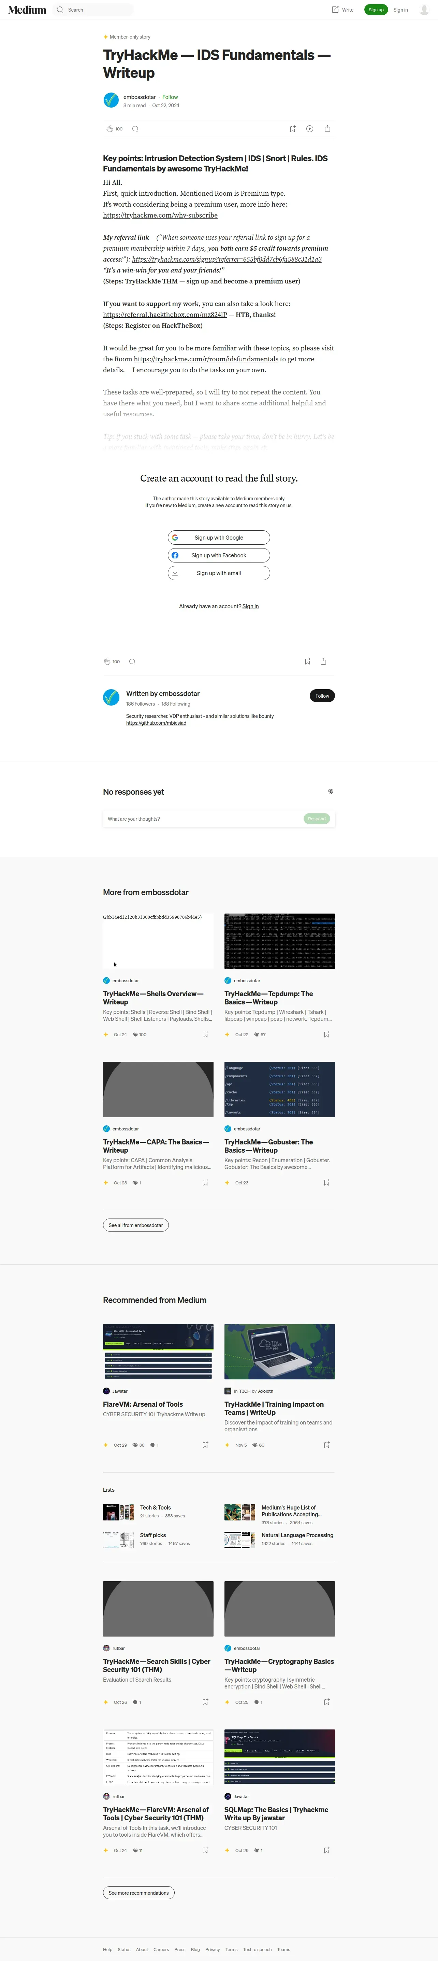Image resolution: width=438 pixels, height=1961 pixels.
Task: Click the 188 Following text
Action: 176,704
